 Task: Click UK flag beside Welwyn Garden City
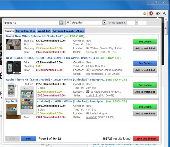[88, 48]
